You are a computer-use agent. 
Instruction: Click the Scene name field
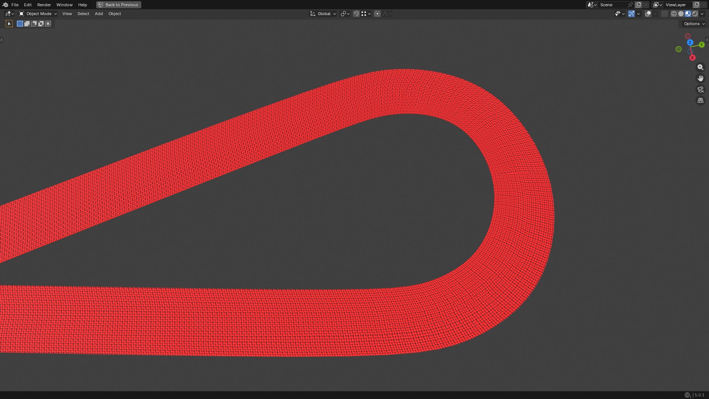point(612,5)
